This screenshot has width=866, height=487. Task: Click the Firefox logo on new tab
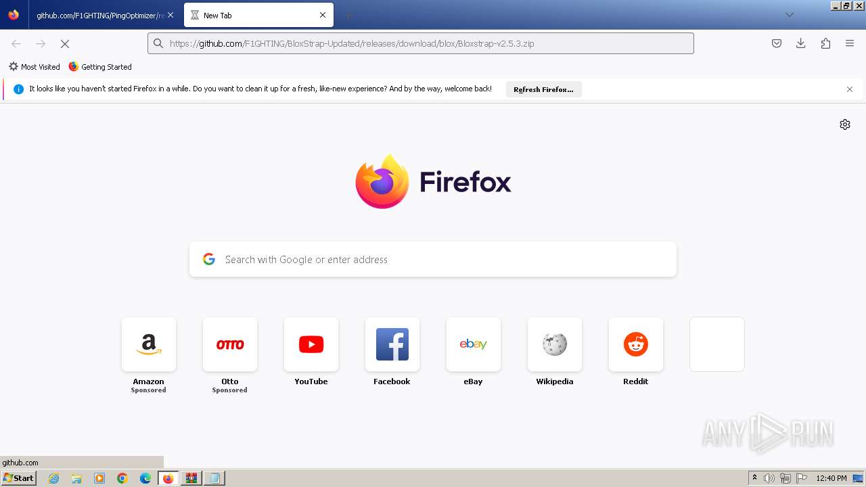[433, 181]
